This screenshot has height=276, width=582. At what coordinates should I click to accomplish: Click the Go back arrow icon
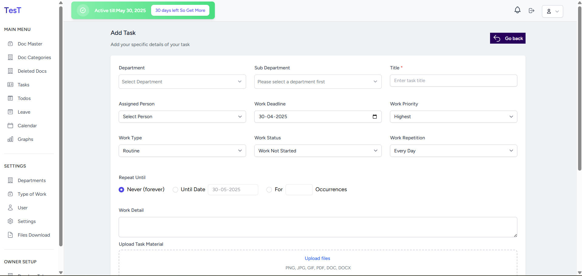click(497, 38)
